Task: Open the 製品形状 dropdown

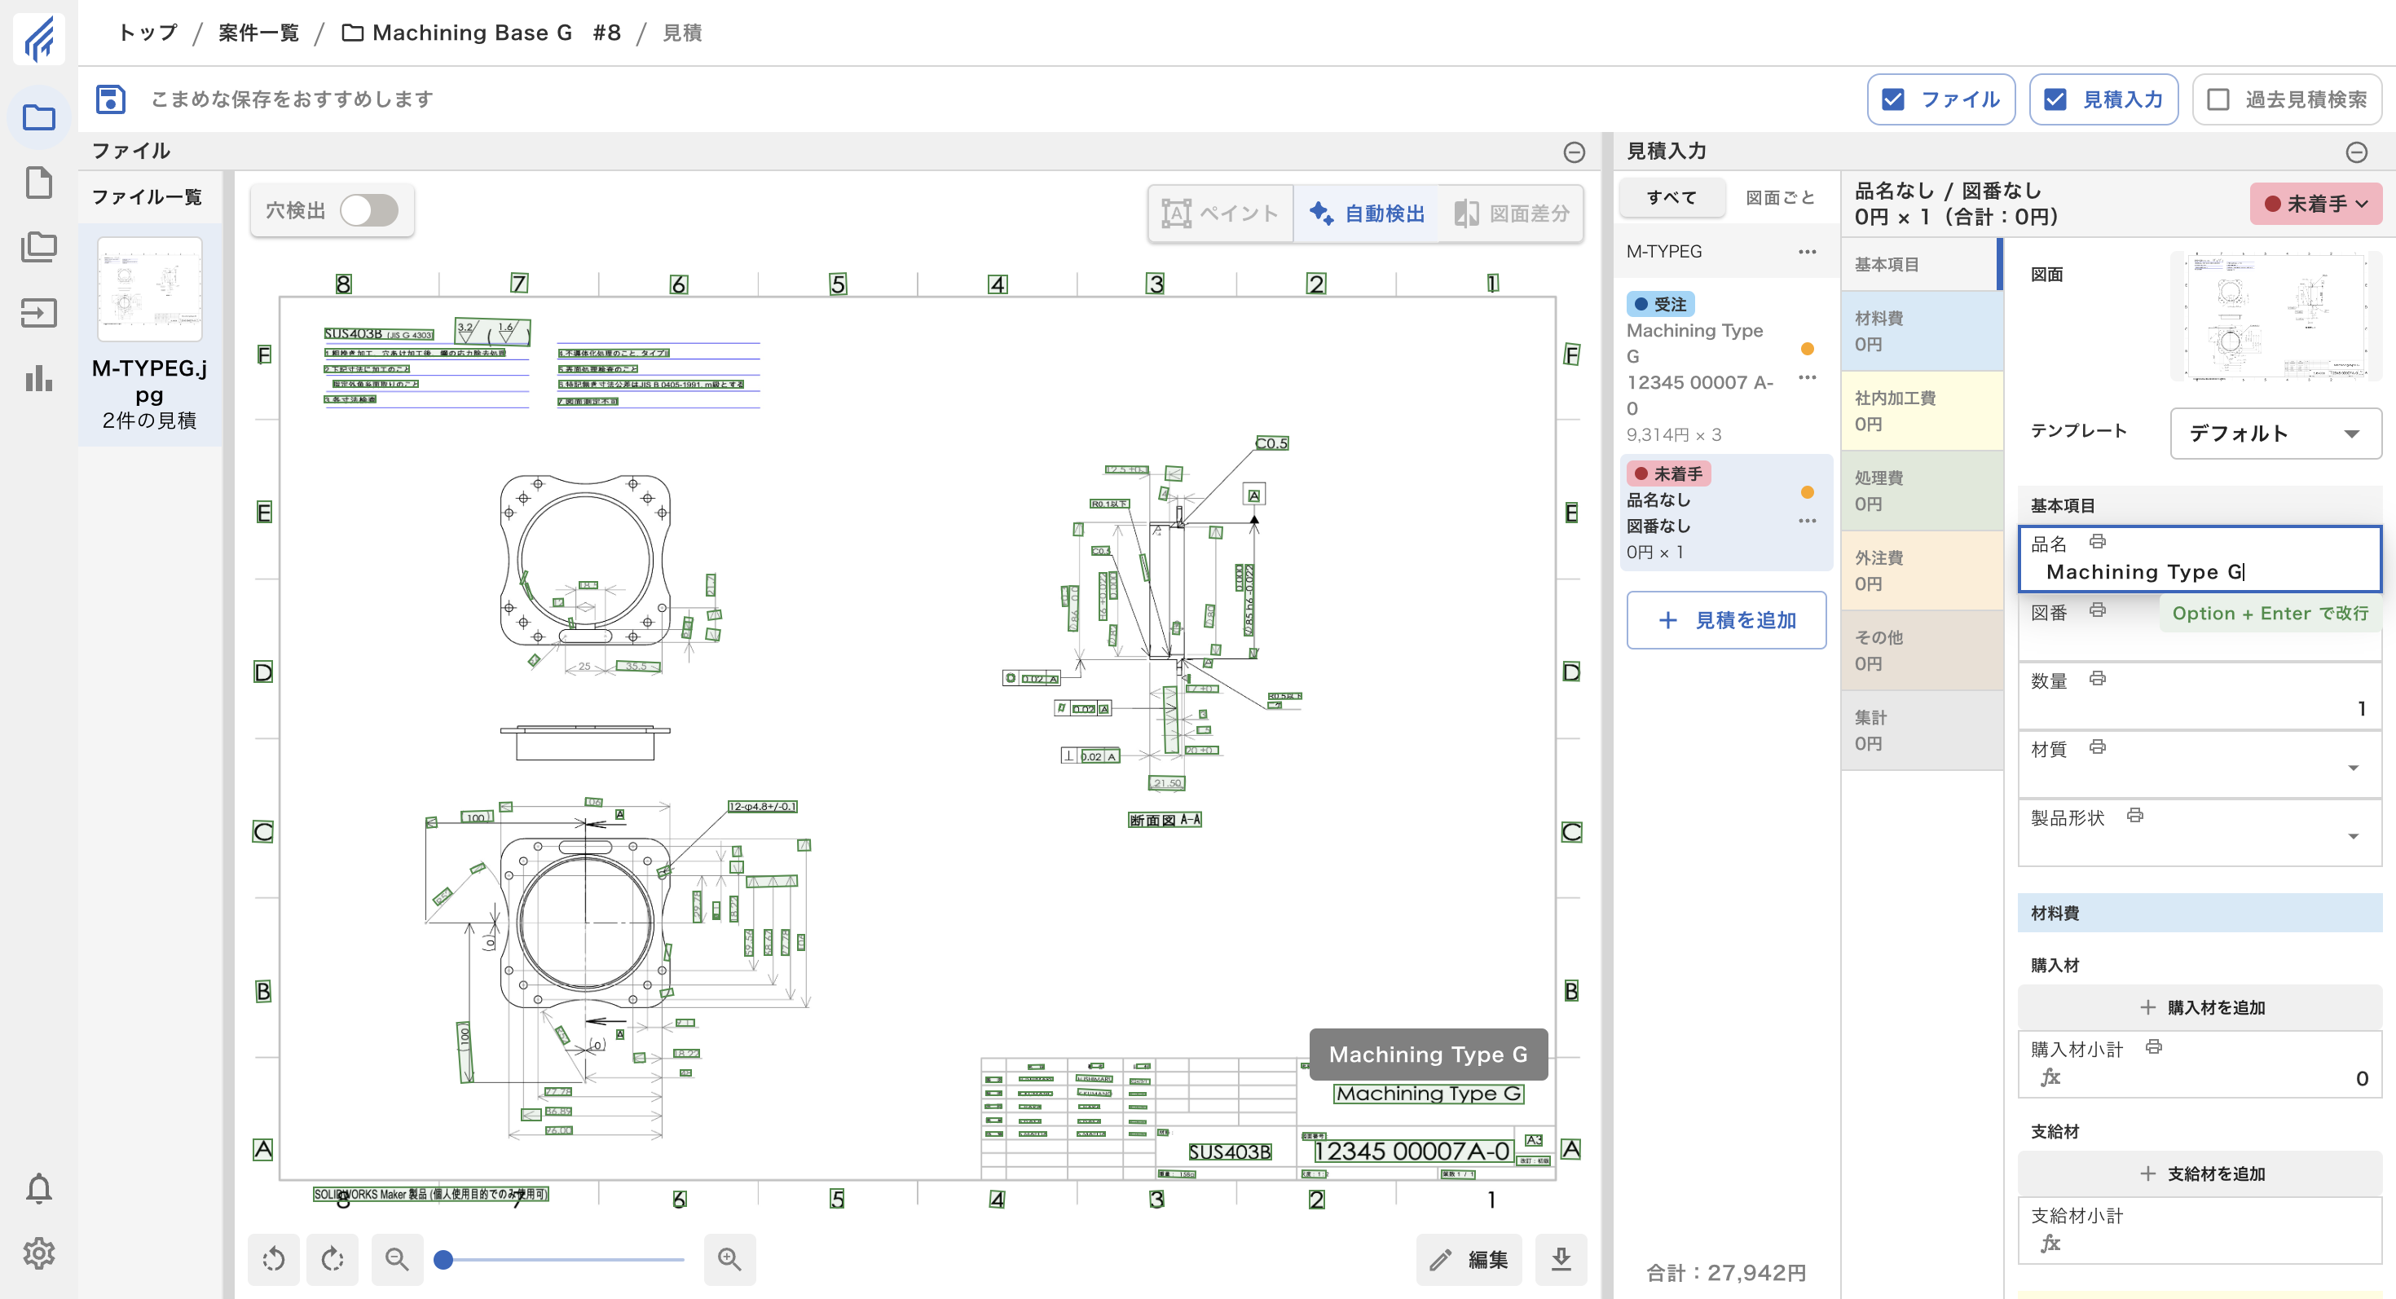Action: point(2354,837)
